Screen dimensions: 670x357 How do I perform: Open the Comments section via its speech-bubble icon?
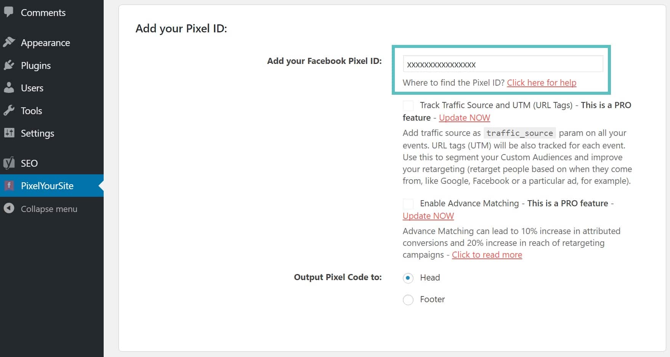pos(10,13)
